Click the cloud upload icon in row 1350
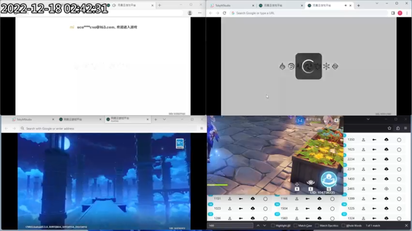Viewport: 412px width, 231px height. click(386, 140)
